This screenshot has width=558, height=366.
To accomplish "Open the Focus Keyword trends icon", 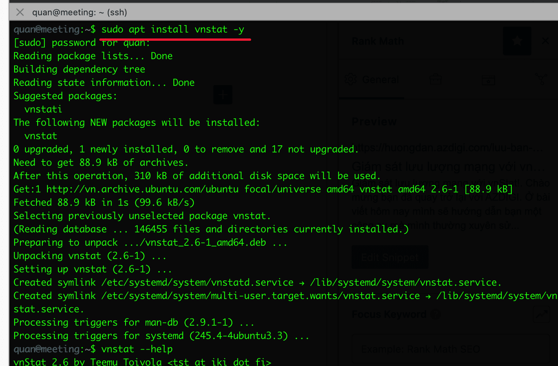I will pos(542,314).
